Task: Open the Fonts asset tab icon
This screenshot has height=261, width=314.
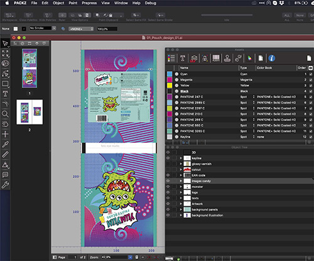Action: click(x=183, y=58)
